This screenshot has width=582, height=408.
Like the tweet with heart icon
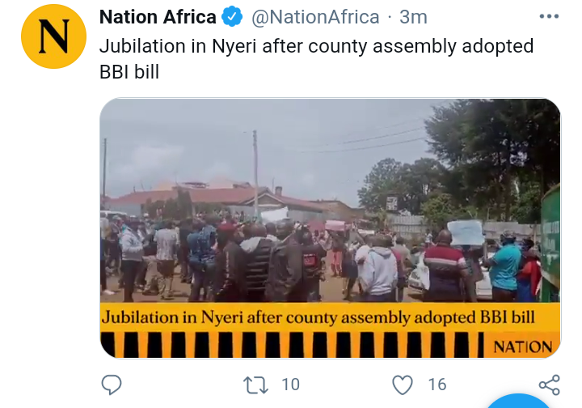(x=403, y=385)
